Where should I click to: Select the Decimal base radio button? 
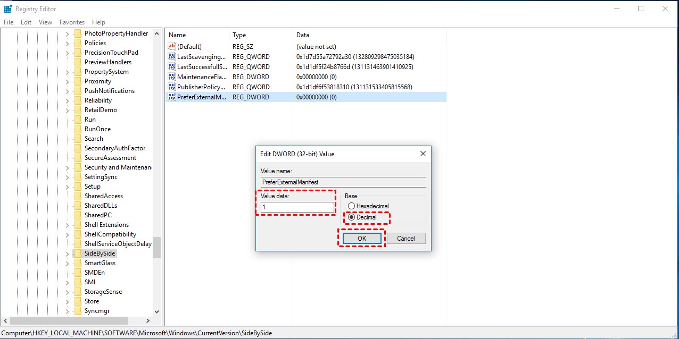[x=351, y=217]
